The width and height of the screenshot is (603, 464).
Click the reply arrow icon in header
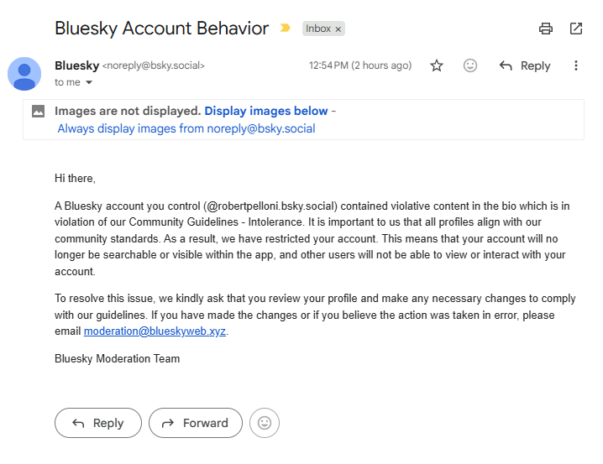point(506,65)
